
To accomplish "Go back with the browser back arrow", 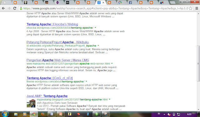I will tap(3, 8).
